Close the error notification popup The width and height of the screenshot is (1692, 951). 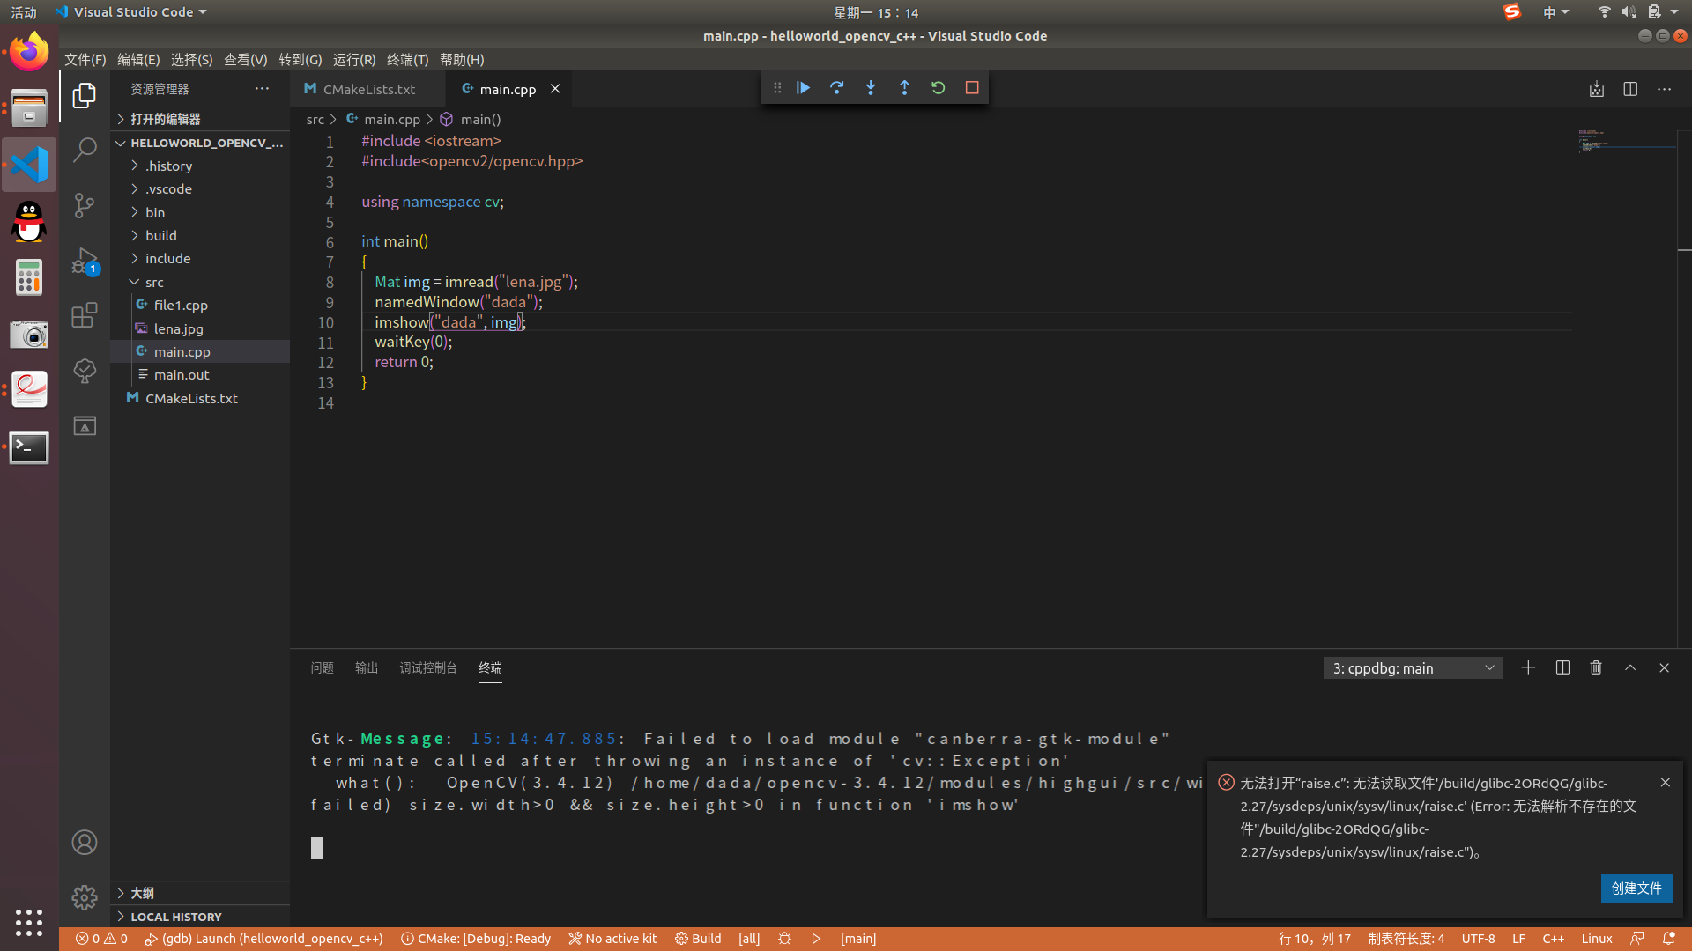1666,781
